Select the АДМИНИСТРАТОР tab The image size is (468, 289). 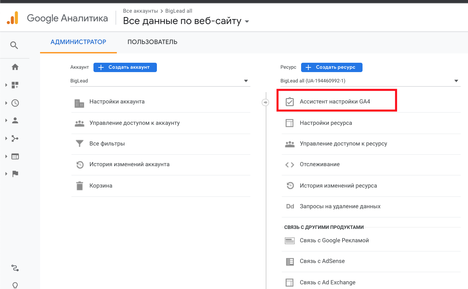[x=78, y=42]
